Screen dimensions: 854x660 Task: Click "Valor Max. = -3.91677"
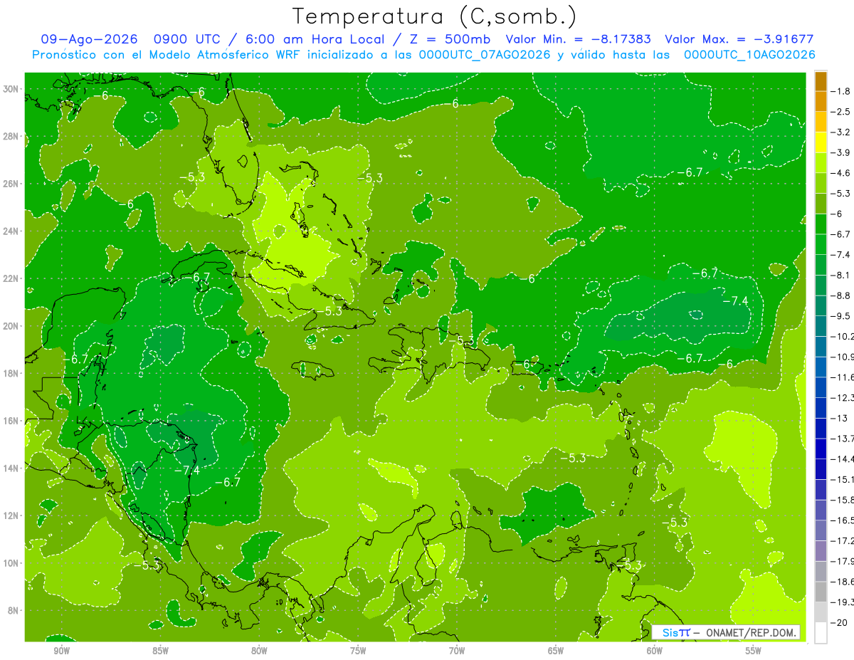739,39
